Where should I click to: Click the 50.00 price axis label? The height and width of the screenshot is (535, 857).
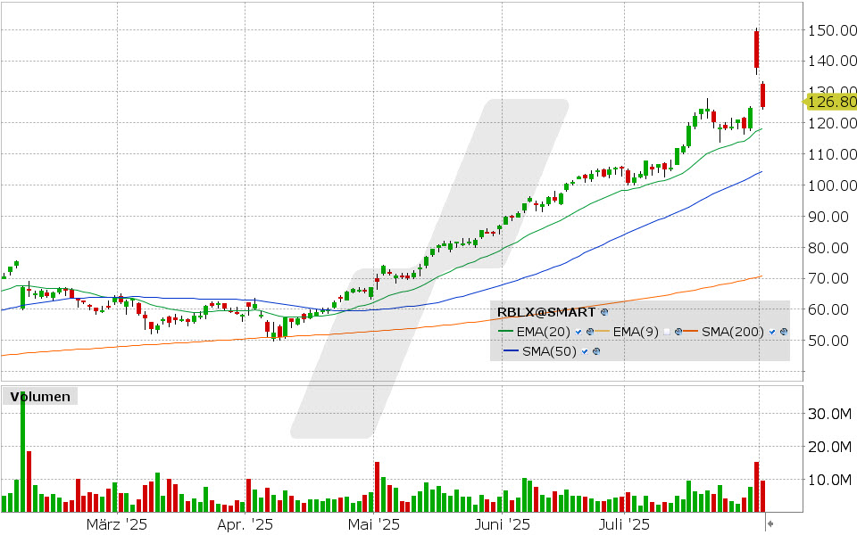click(828, 341)
